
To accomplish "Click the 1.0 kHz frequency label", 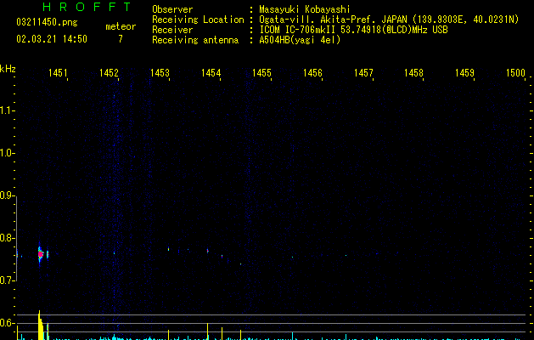I will (x=7, y=153).
